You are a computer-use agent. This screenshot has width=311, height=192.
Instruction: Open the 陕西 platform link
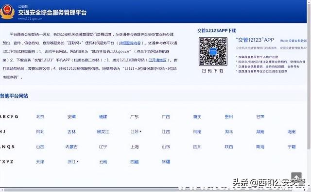click(229, 147)
